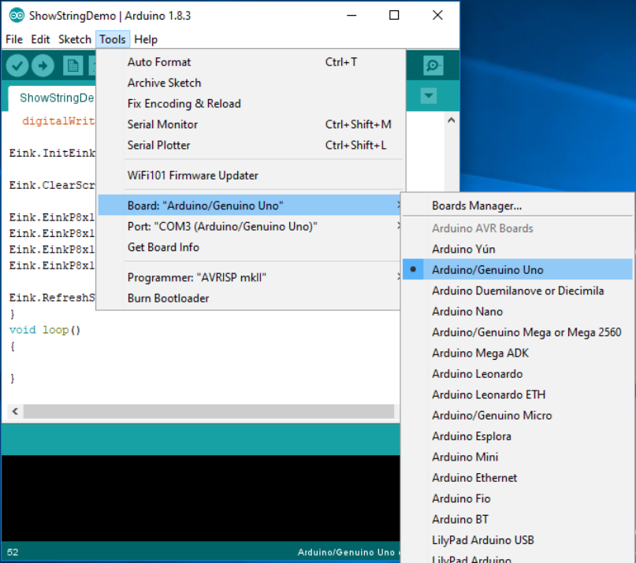Launch Serial Plotter
Screen dimensions: 636x563
[251, 145]
